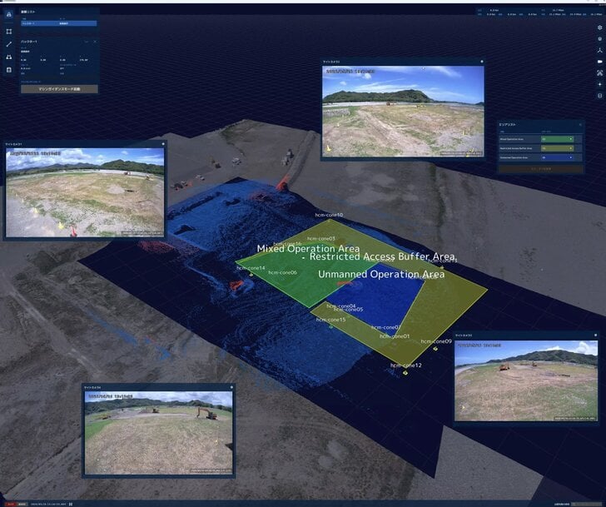Click the hcm-cone14 marker label
The width and height of the screenshot is (606, 507).
click(x=251, y=268)
